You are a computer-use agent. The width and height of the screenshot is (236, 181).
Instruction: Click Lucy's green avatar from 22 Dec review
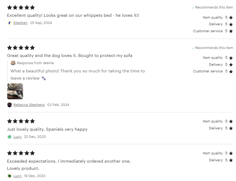point(10,137)
